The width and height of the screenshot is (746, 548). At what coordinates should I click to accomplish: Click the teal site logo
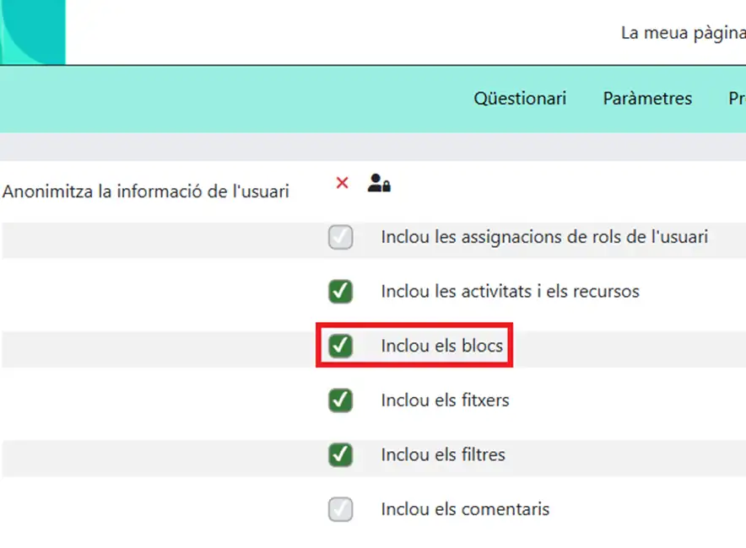32,32
